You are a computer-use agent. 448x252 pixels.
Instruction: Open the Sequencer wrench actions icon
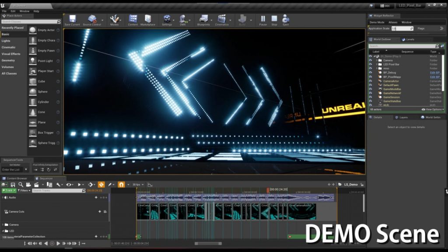click(x=58, y=185)
